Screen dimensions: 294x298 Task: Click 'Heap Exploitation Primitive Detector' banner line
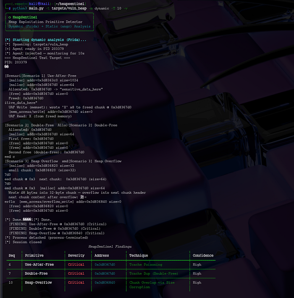(x=45, y=22)
